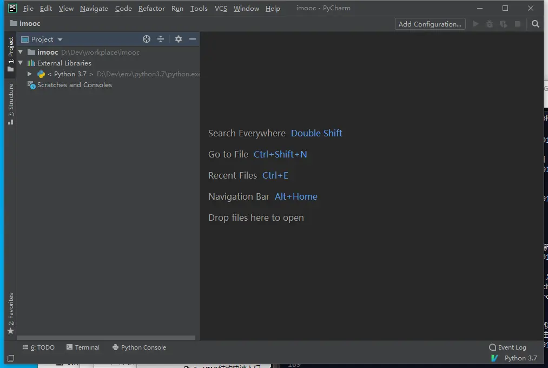The image size is (548, 368).
Task: Toggle the 2: Favorites side tab
Action: click(x=10, y=313)
